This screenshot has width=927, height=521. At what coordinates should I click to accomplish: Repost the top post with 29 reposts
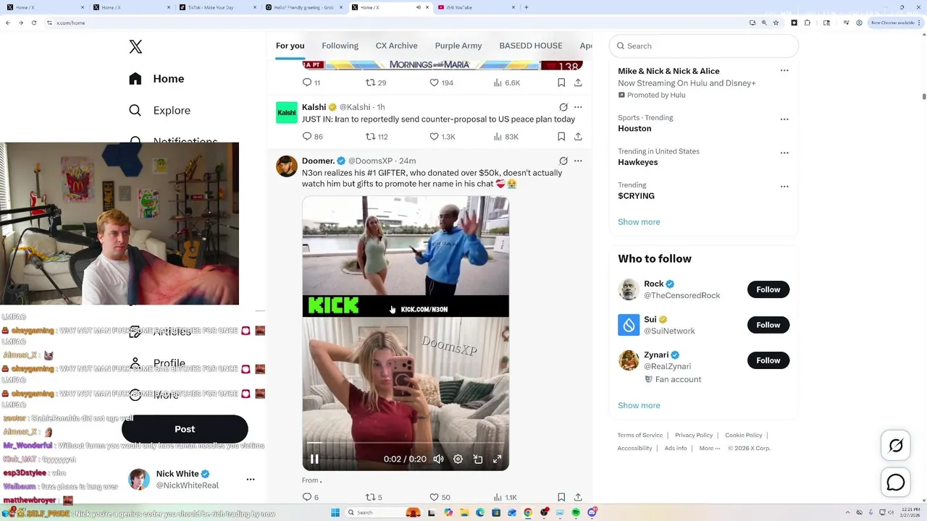[x=376, y=83]
